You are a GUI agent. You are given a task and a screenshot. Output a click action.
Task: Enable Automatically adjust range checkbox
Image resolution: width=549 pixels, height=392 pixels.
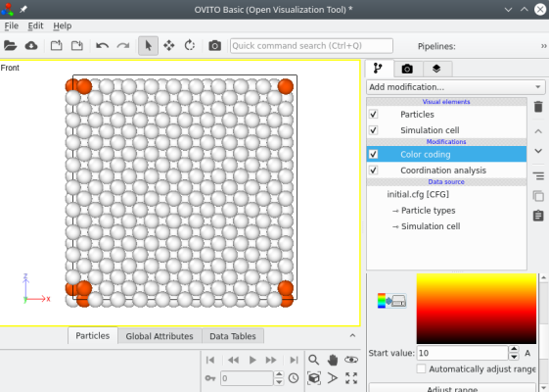pos(421,368)
